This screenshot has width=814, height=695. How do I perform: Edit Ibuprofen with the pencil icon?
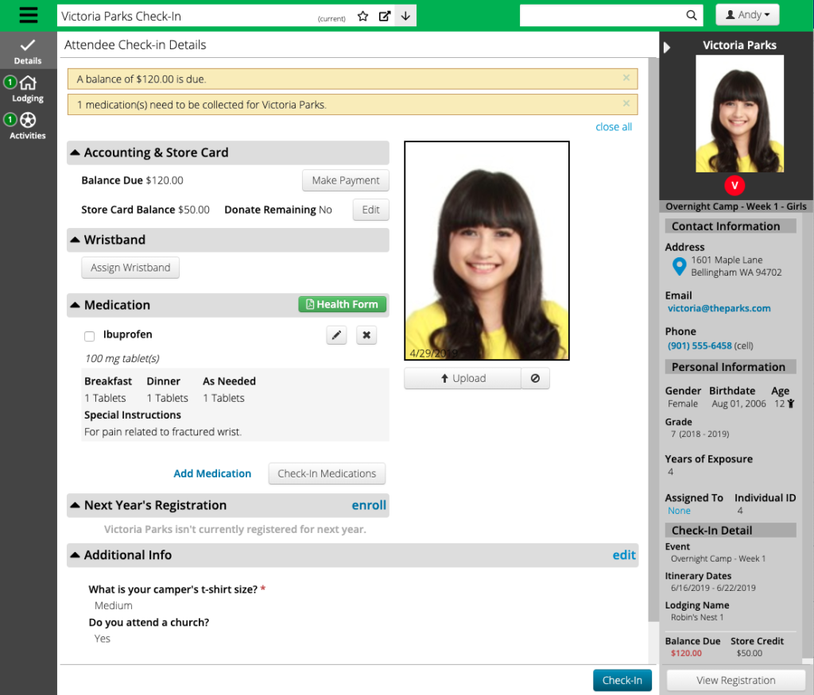point(336,335)
